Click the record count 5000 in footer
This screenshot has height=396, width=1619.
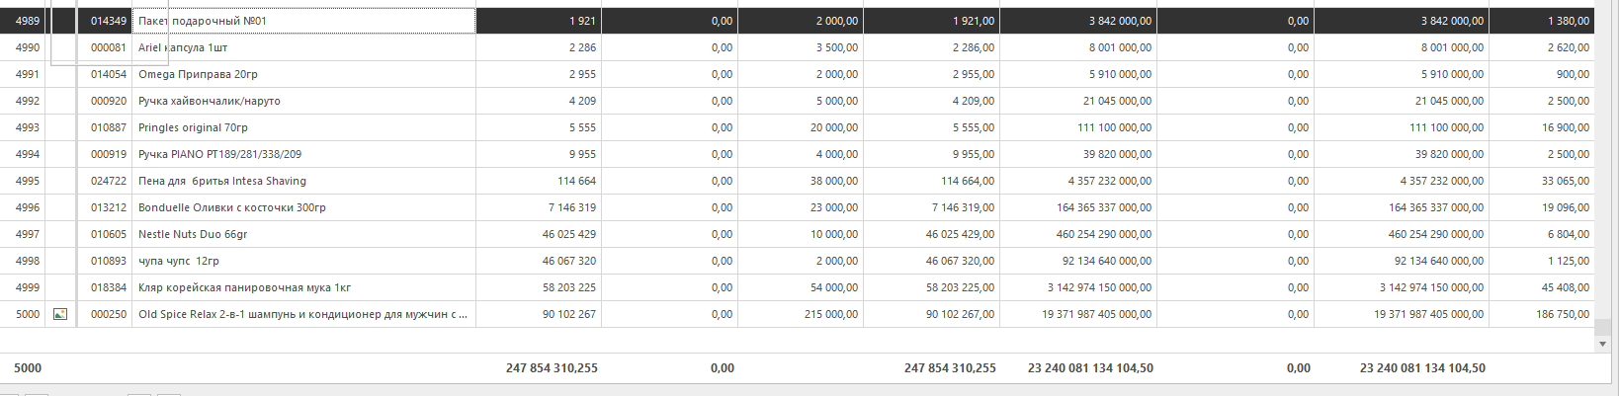[28, 367]
